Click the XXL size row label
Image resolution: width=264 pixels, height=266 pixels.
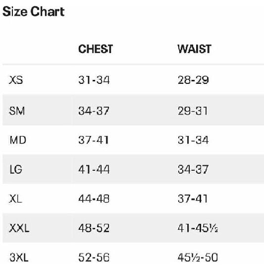pyautogui.click(x=19, y=228)
